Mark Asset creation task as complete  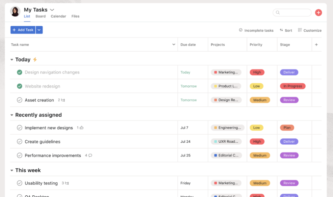pyautogui.click(x=20, y=100)
